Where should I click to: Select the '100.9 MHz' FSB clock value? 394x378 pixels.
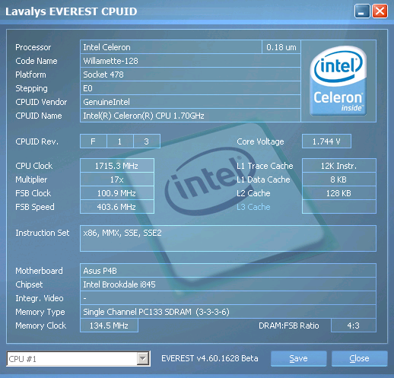click(117, 193)
